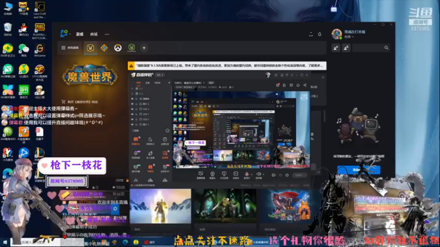
Task: Add a game with the plus icon
Action: tap(144, 48)
